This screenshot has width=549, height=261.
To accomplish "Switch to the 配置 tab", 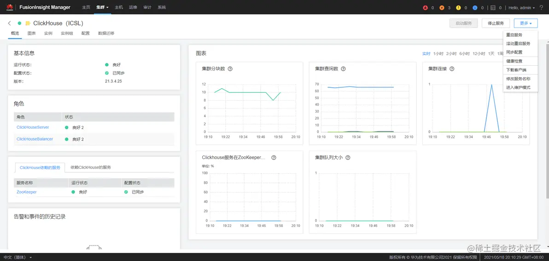I will point(85,34).
